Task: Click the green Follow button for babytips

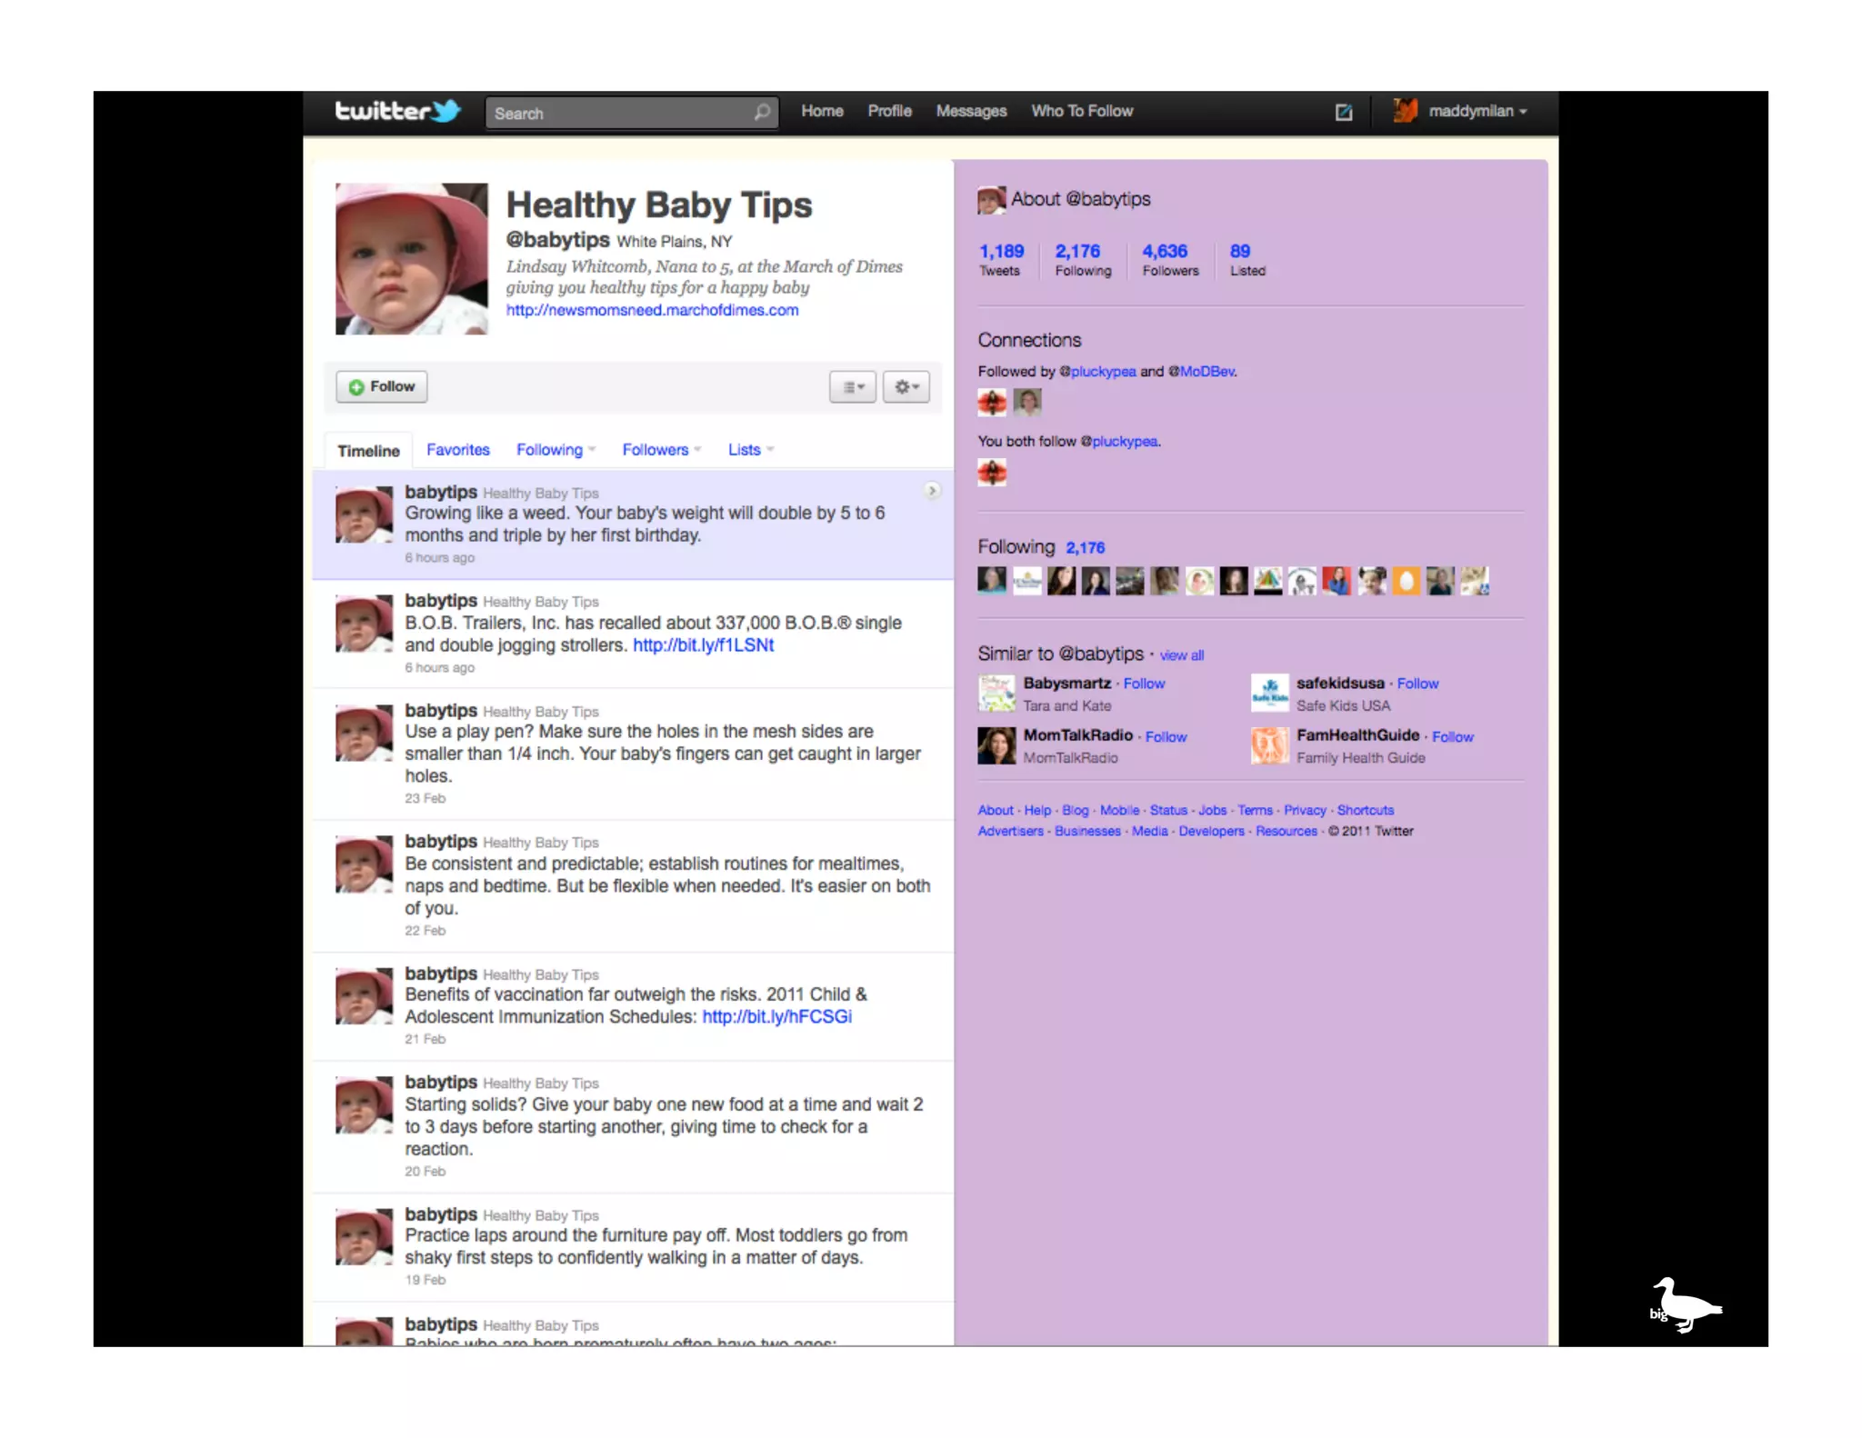Action: [x=382, y=387]
